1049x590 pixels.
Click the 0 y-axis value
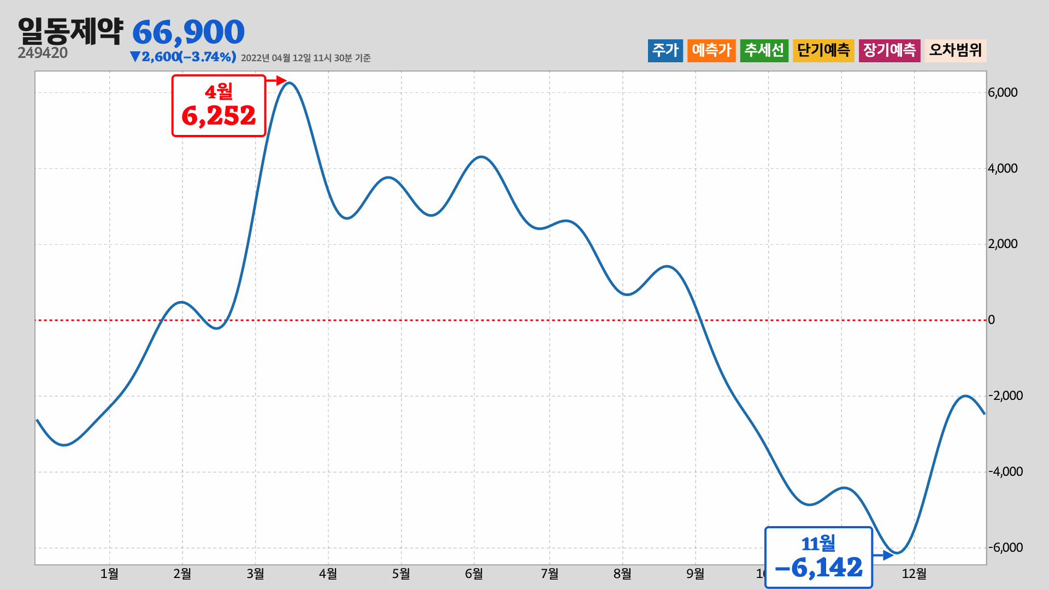click(x=992, y=320)
